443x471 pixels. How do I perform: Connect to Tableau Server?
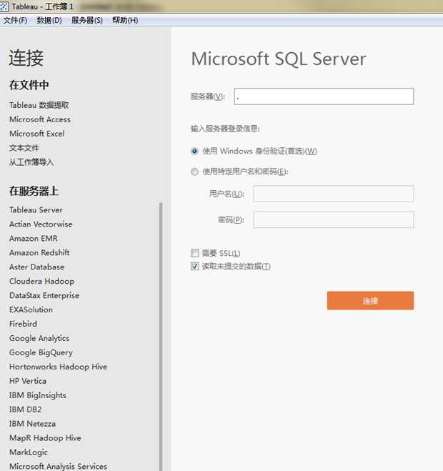(x=36, y=209)
